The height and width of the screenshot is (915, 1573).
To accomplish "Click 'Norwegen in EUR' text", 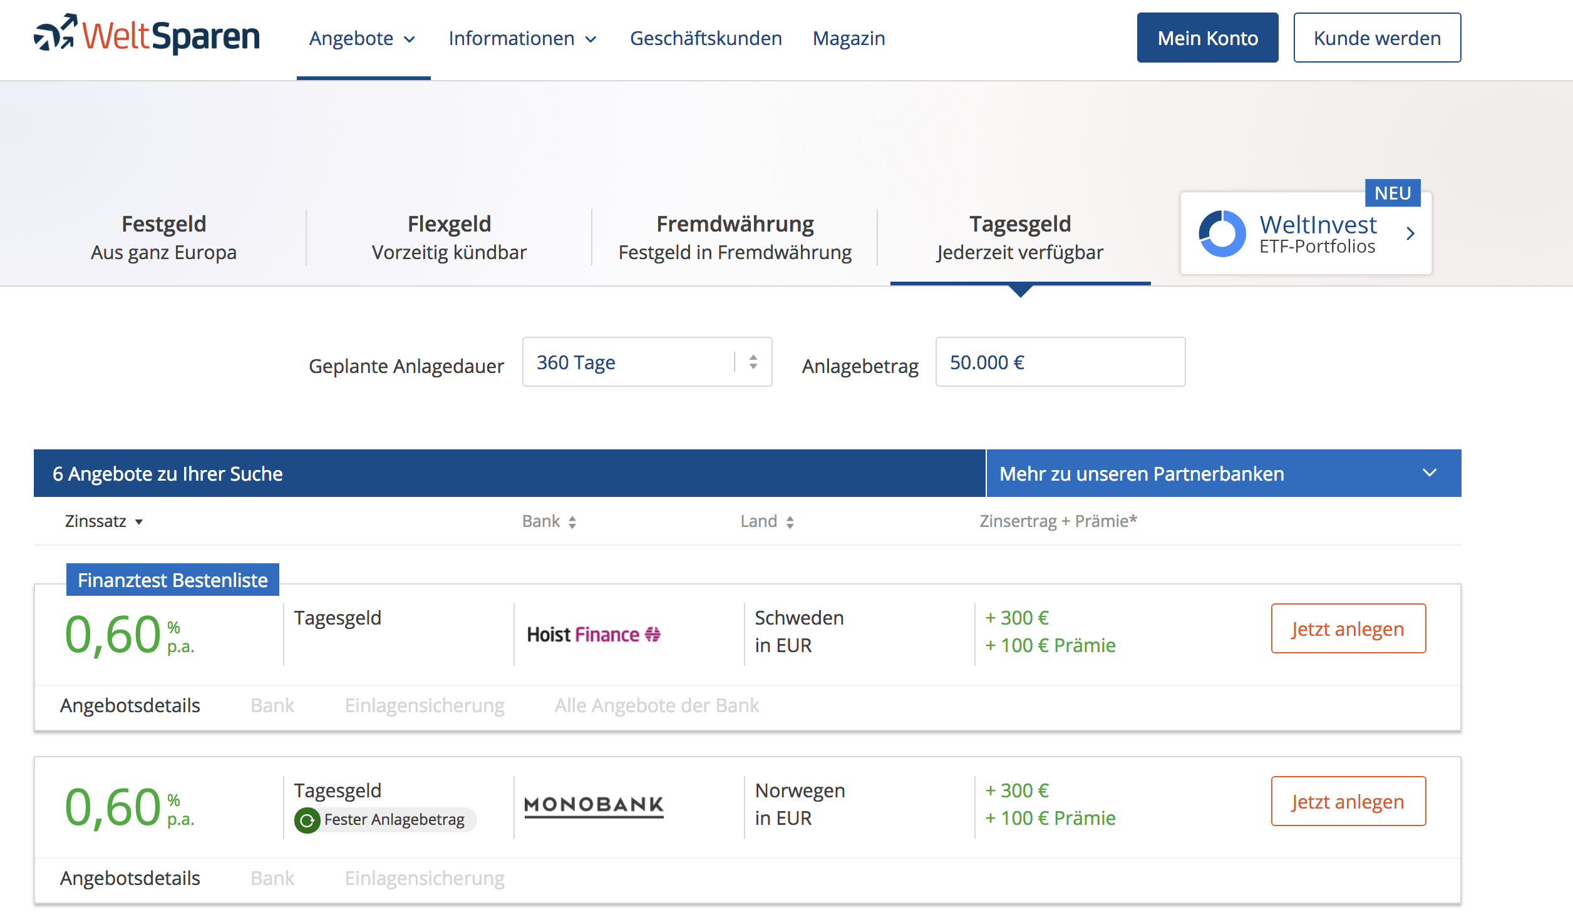I will coord(800,804).
